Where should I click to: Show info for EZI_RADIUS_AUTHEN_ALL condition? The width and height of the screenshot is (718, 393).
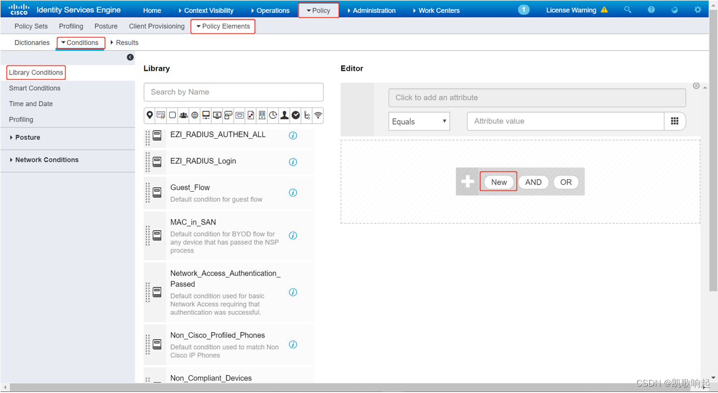coord(293,135)
